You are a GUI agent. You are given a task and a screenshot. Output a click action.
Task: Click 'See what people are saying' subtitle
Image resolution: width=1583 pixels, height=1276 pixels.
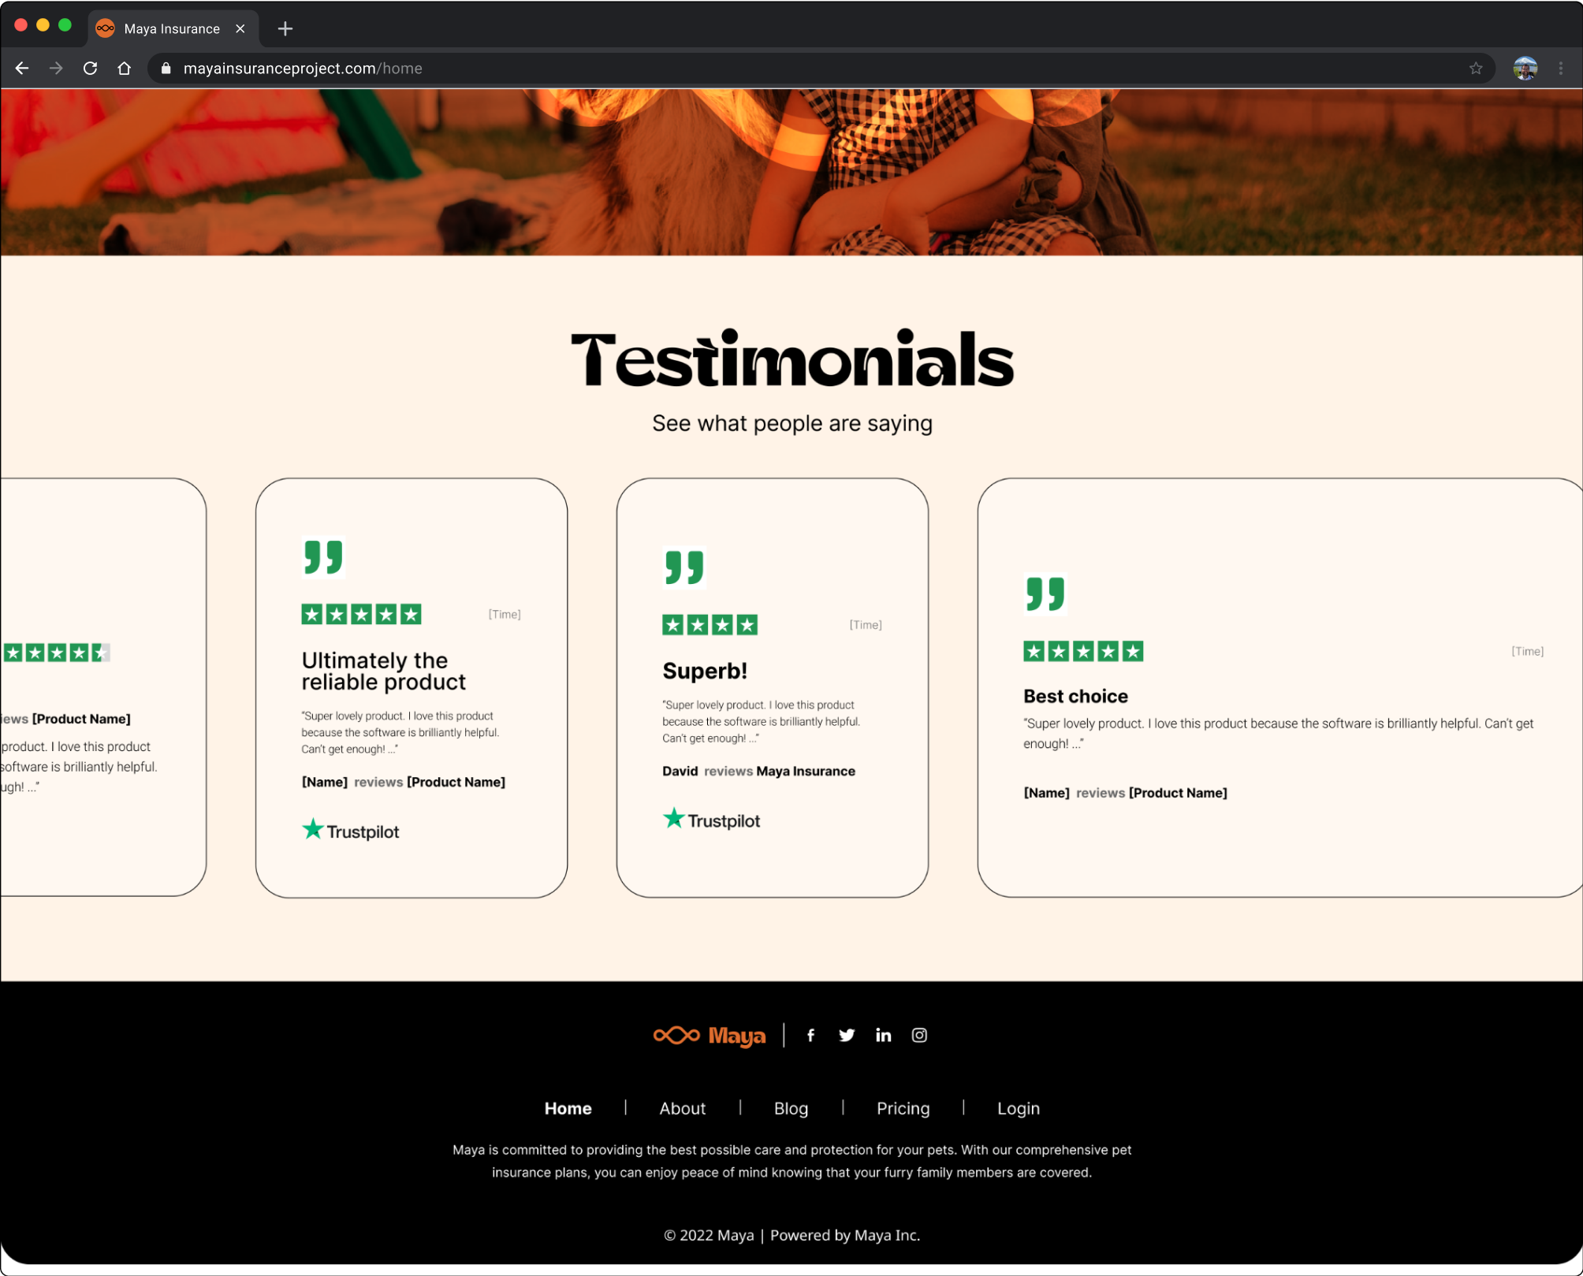[x=791, y=423]
